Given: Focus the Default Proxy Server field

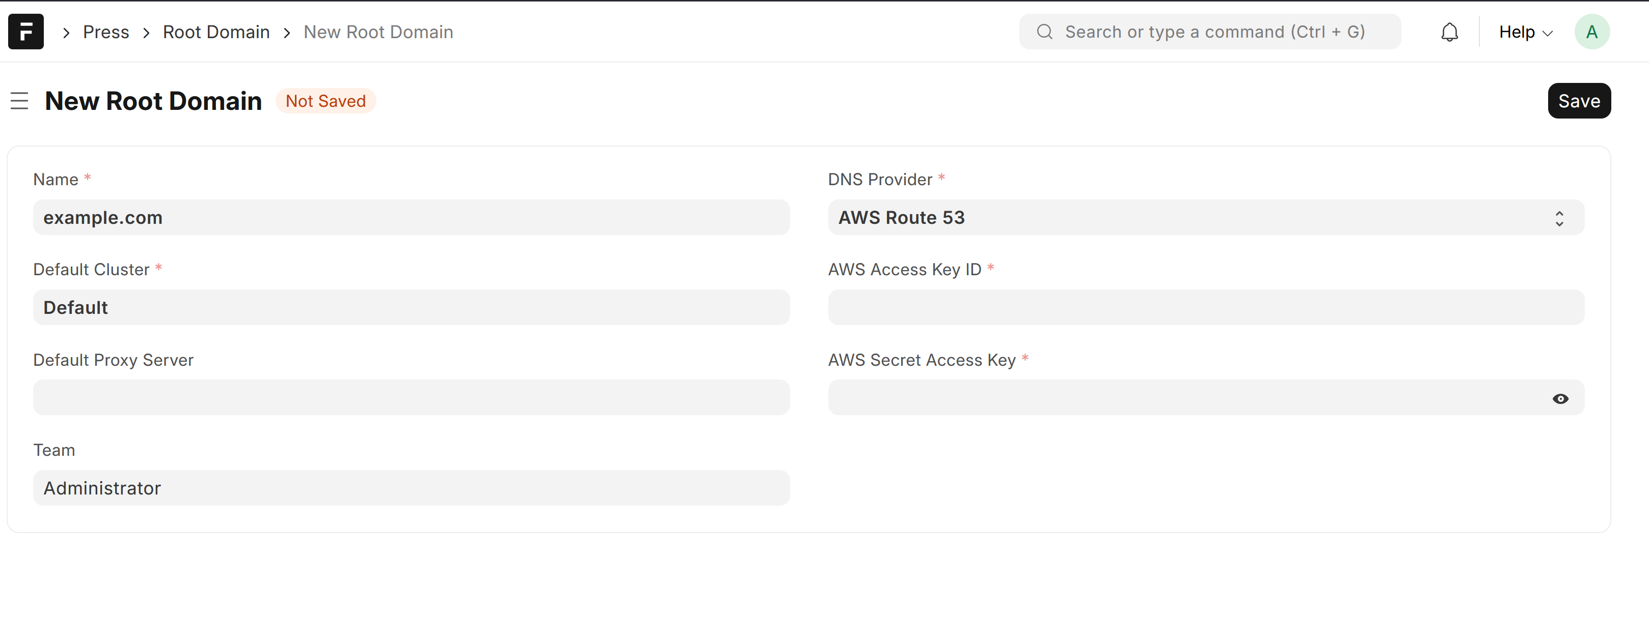Looking at the screenshot, I should [411, 397].
